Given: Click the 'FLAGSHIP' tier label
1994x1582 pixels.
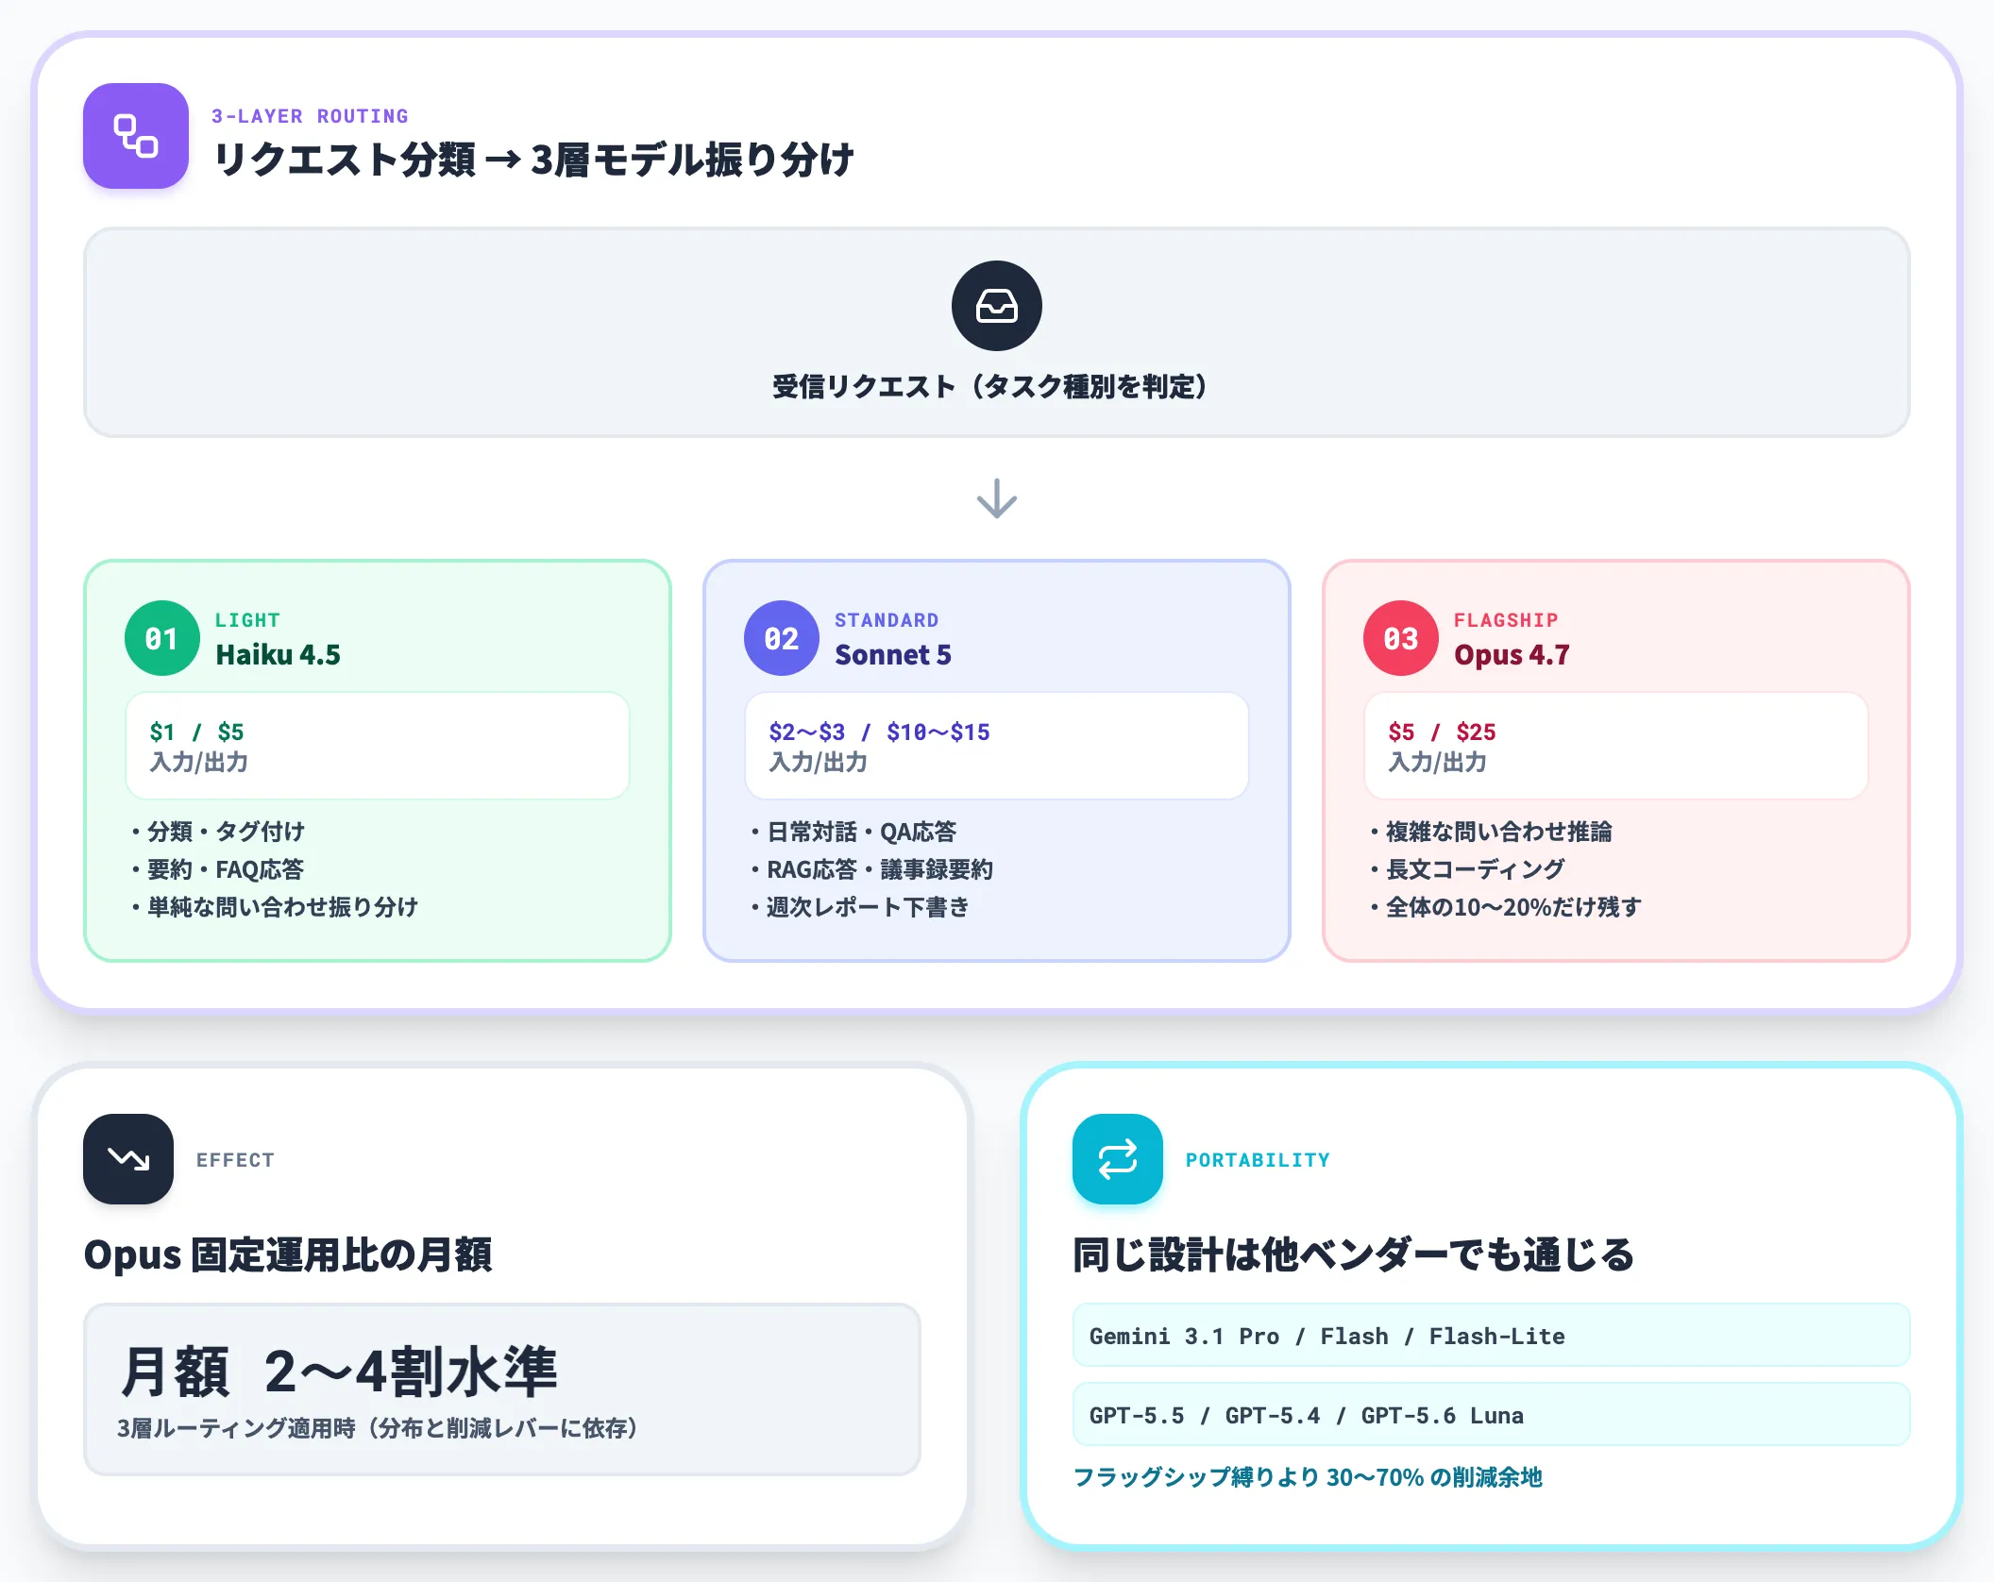Looking at the screenshot, I should pyautogui.click(x=1506, y=620).
